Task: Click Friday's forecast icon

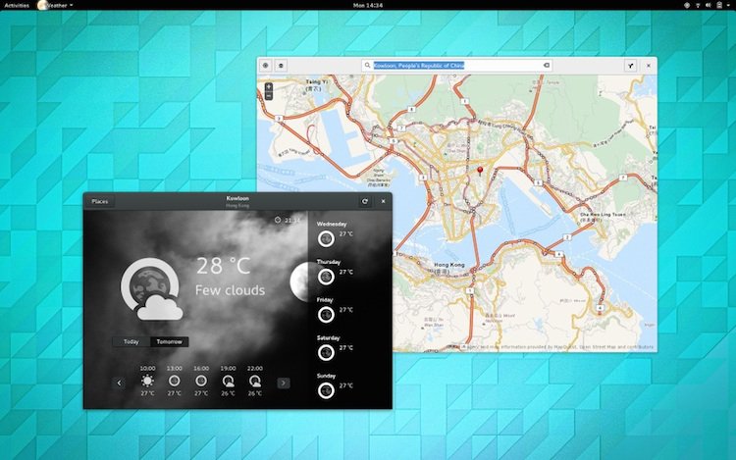Action: [326, 315]
